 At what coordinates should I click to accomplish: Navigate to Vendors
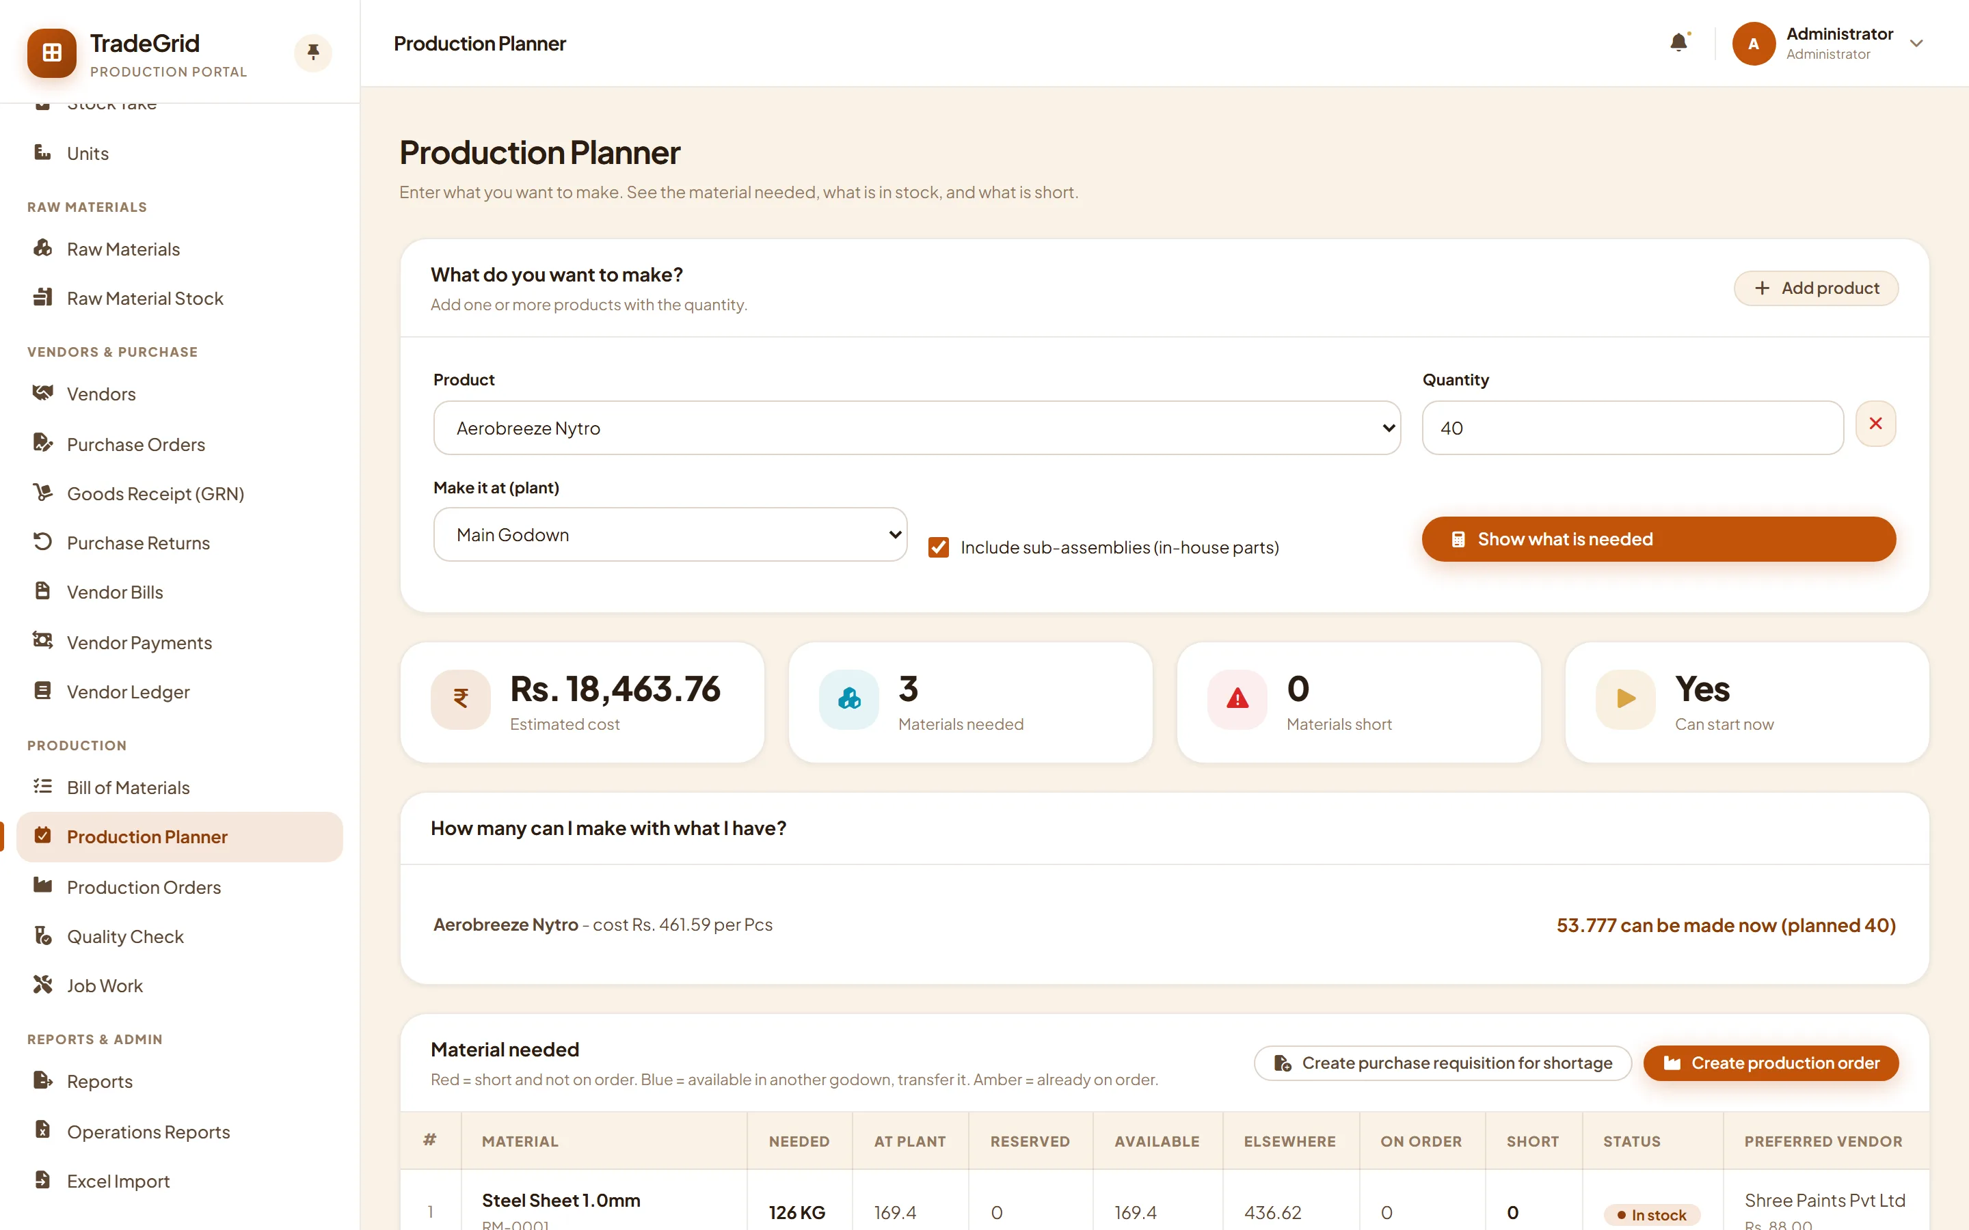click(x=180, y=394)
